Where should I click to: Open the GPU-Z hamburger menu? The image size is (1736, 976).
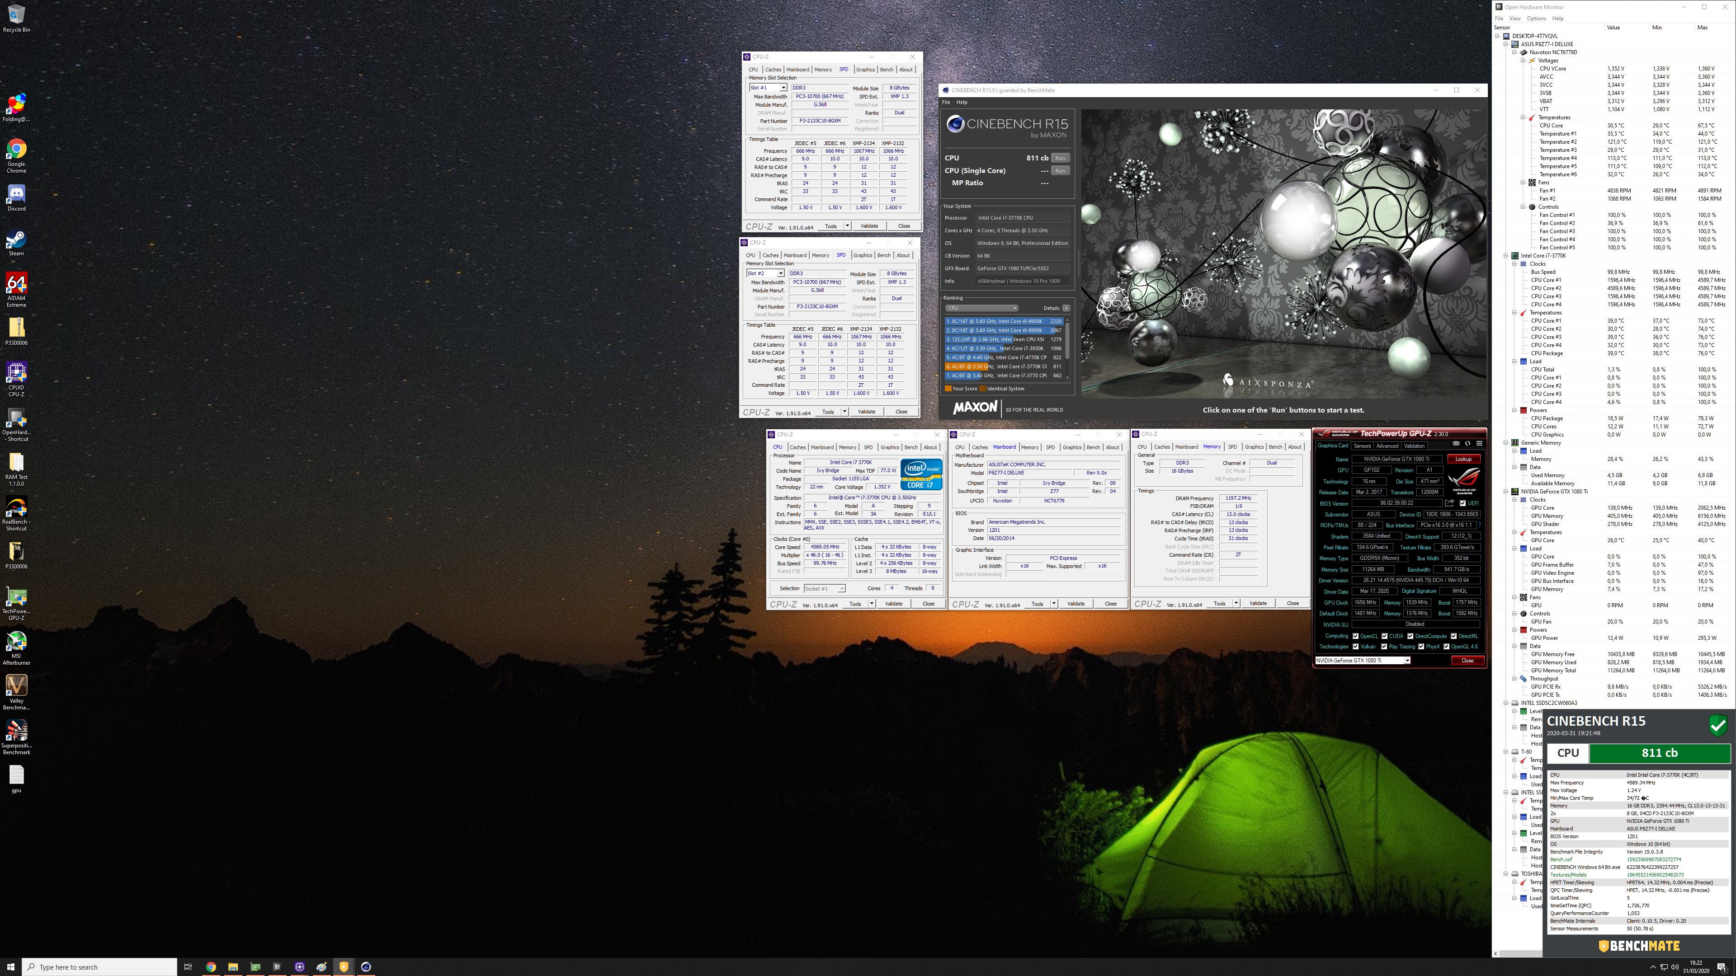[1479, 443]
